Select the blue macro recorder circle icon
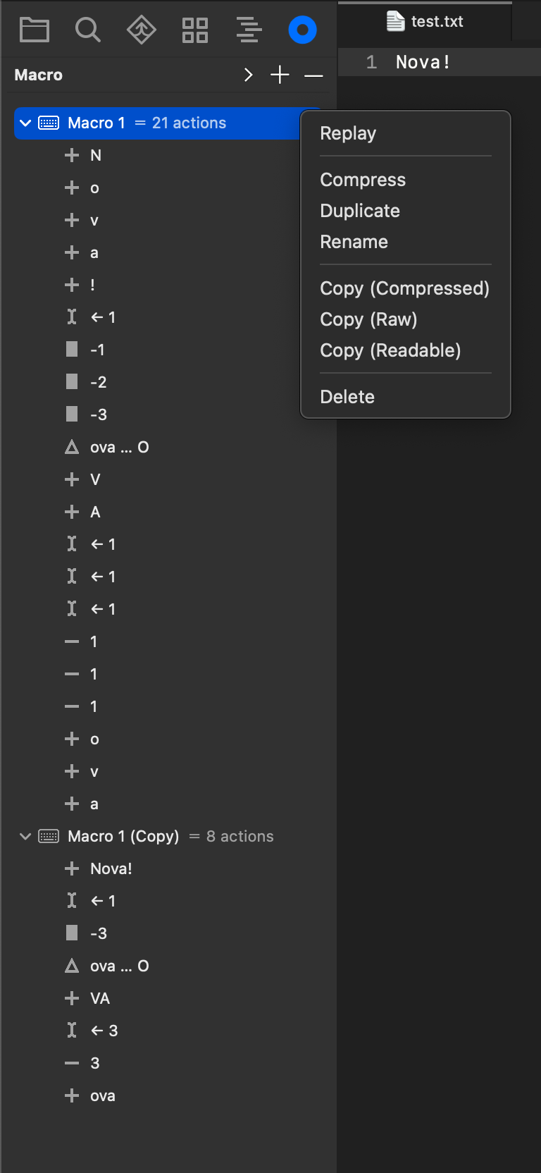The image size is (541, 1173). pyautogui.click(x=302, y=30)
